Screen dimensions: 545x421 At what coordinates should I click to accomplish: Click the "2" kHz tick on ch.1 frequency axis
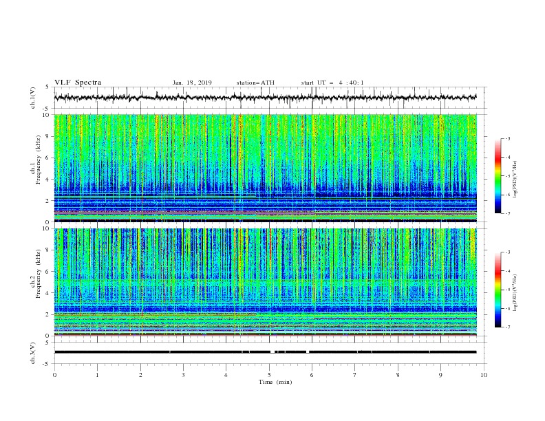click(x=47, y=200)
